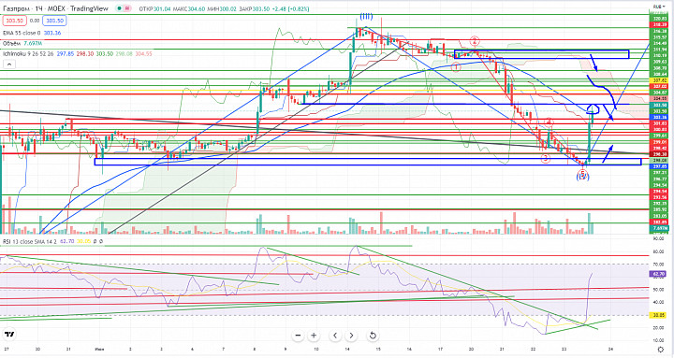Image resolution: width=674 pixels, height=358 pixels.
Task: Click the blue buy price button 303.50
Action: [54, 21]
